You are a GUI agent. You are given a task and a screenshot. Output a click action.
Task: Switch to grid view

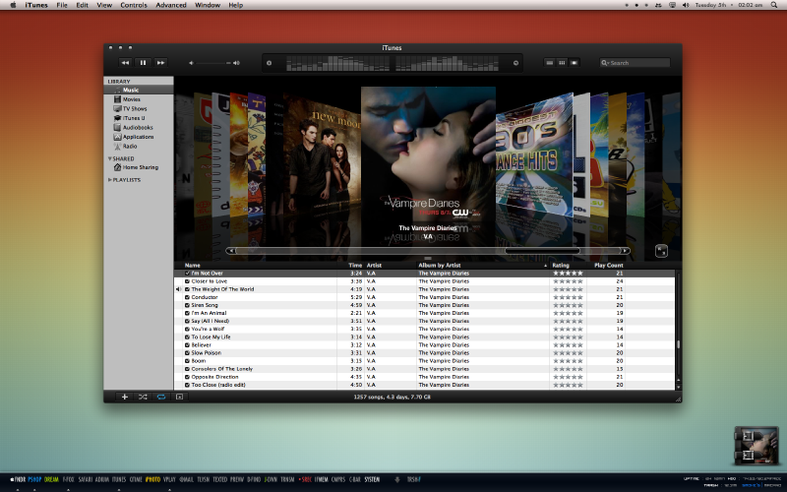point(562,63)
